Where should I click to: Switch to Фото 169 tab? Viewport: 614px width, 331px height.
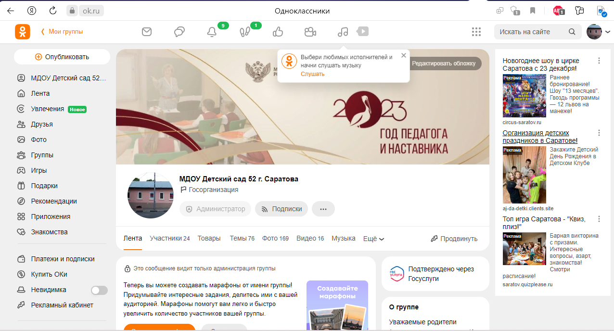(275, 238)
